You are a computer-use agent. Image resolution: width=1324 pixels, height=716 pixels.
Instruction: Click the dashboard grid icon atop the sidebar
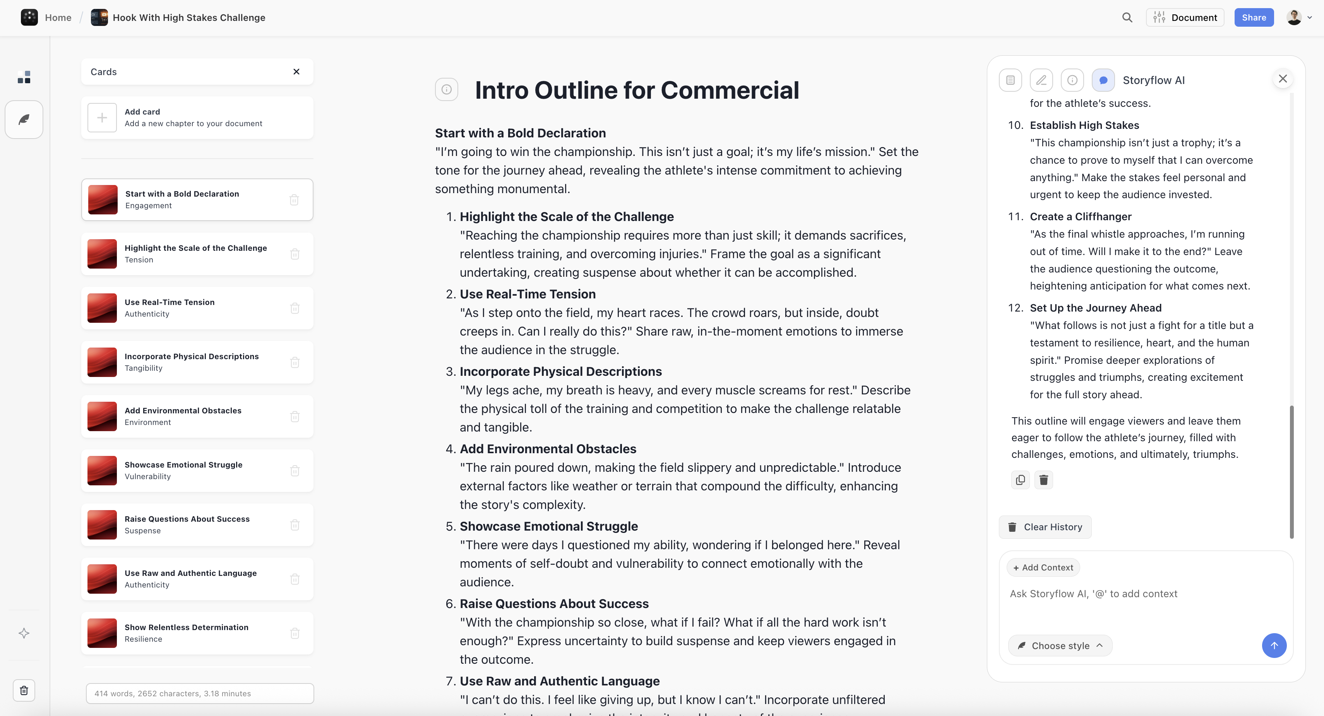(x=24, y=77)
